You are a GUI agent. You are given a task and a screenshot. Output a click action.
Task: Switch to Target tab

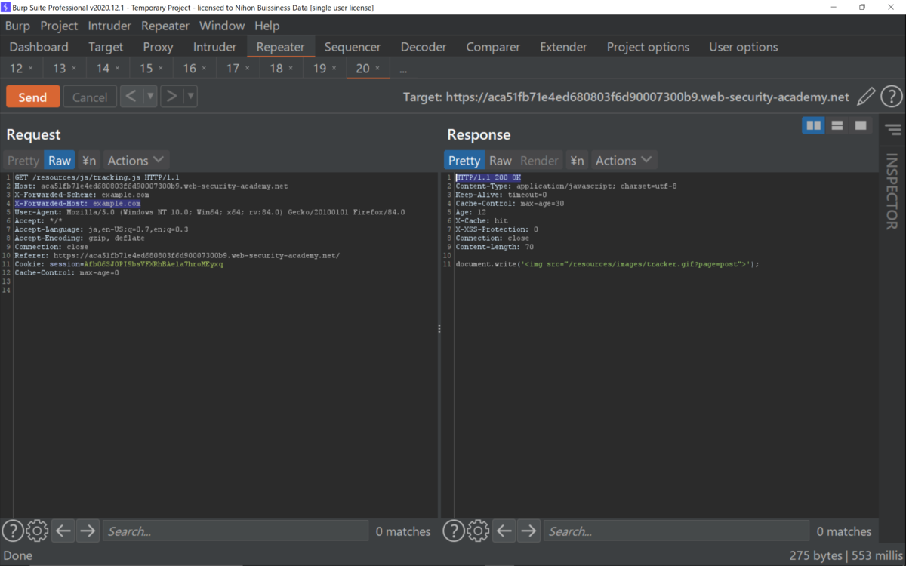(106, 47)
